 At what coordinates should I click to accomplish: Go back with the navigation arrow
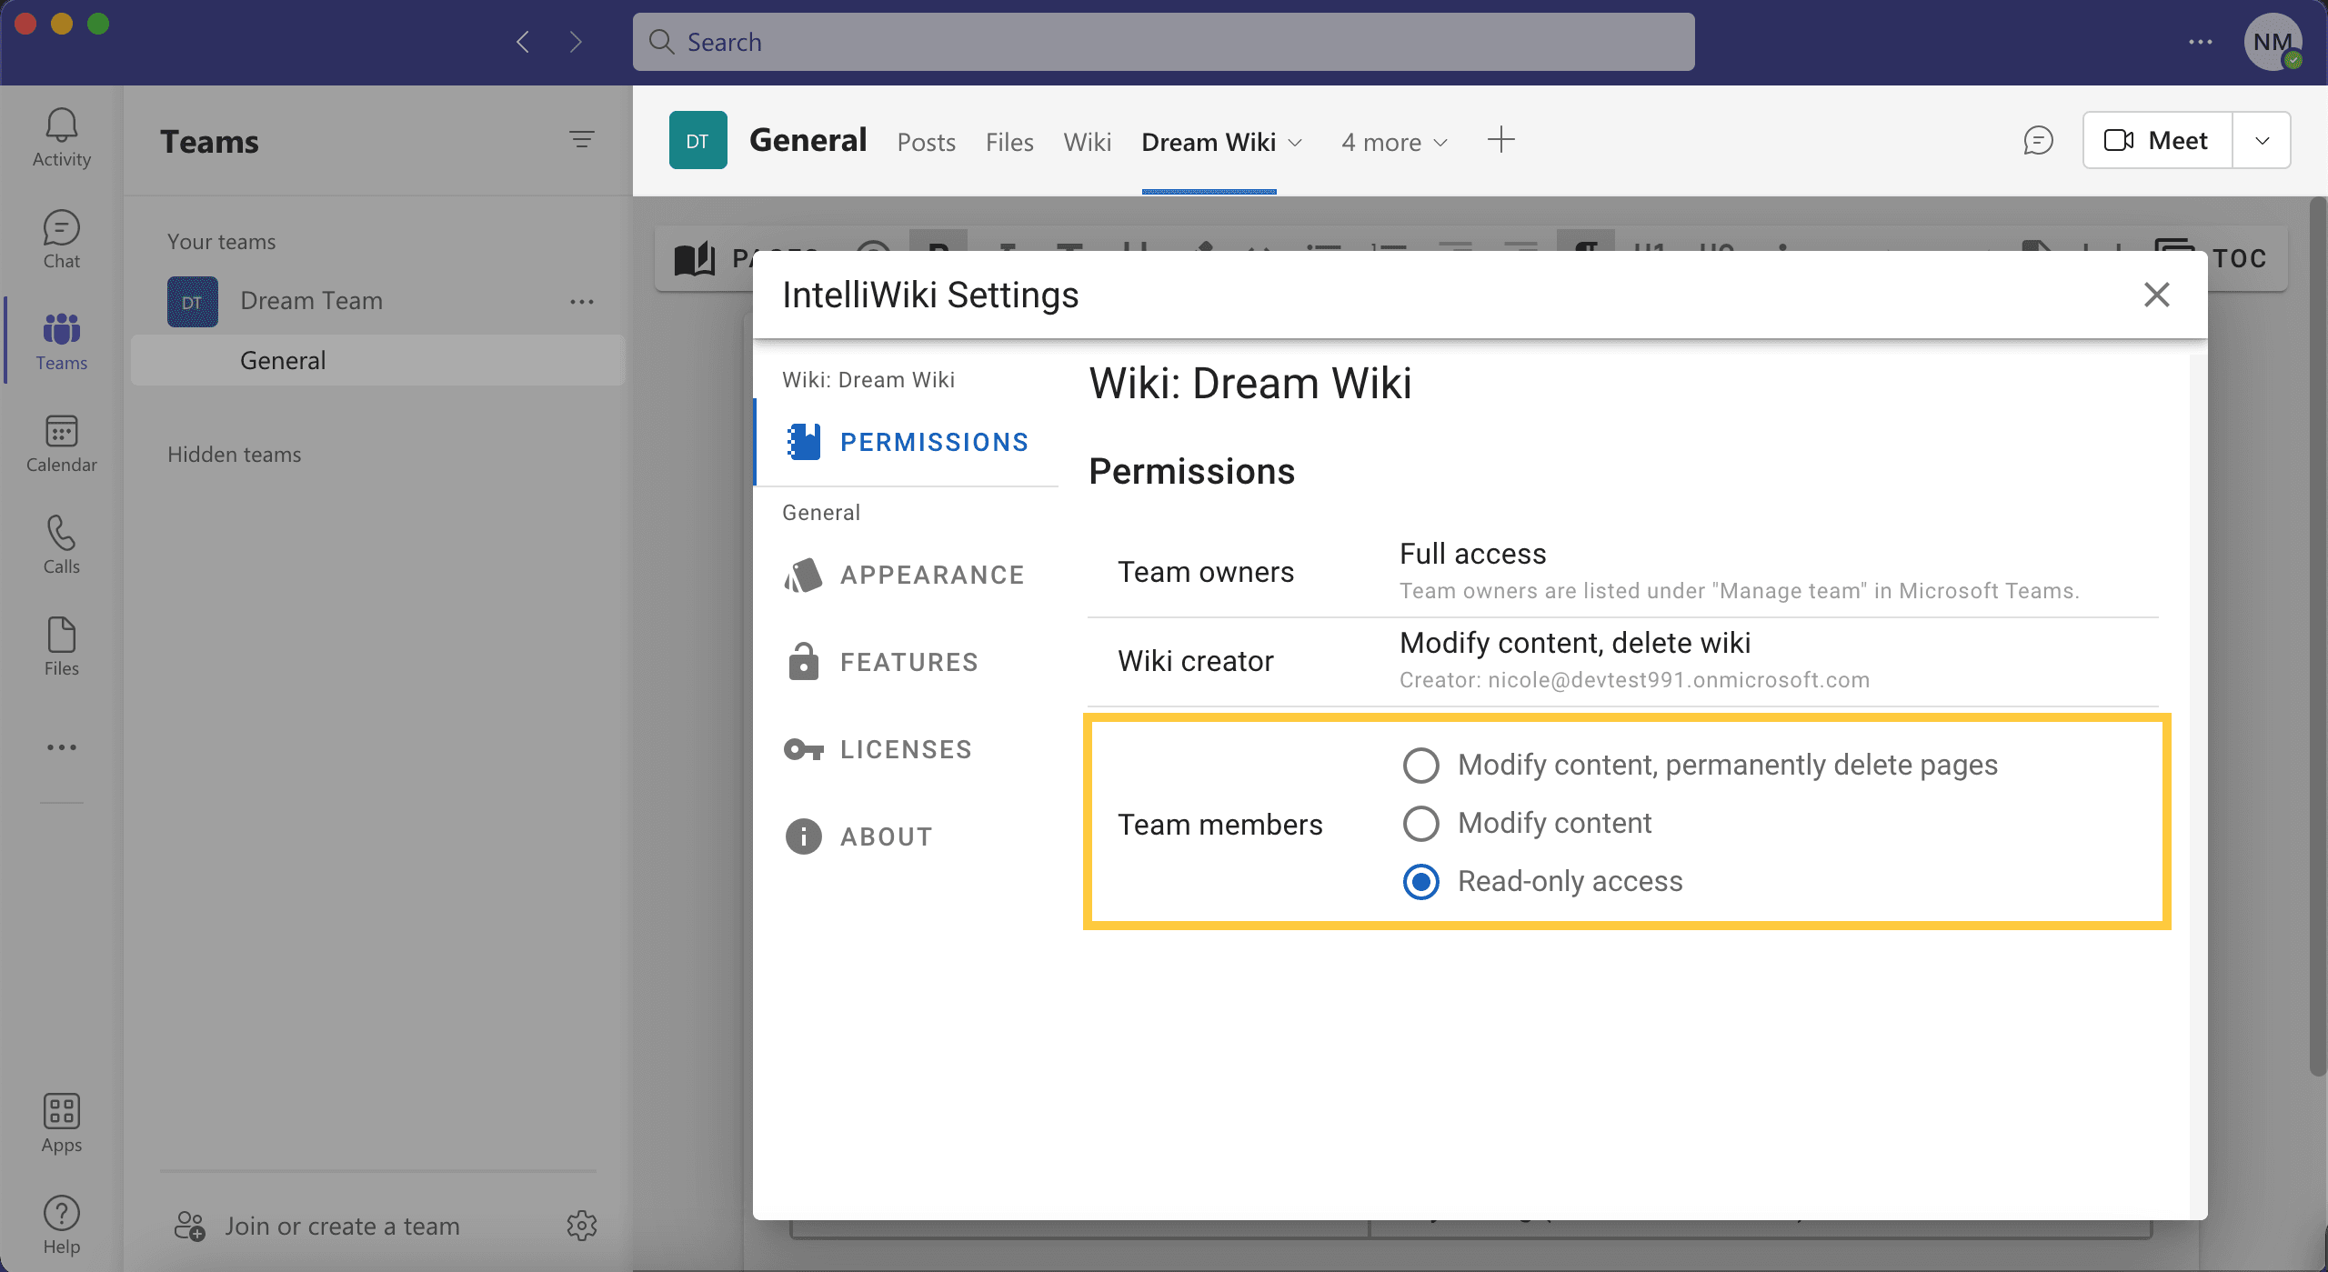pos(523,42)
